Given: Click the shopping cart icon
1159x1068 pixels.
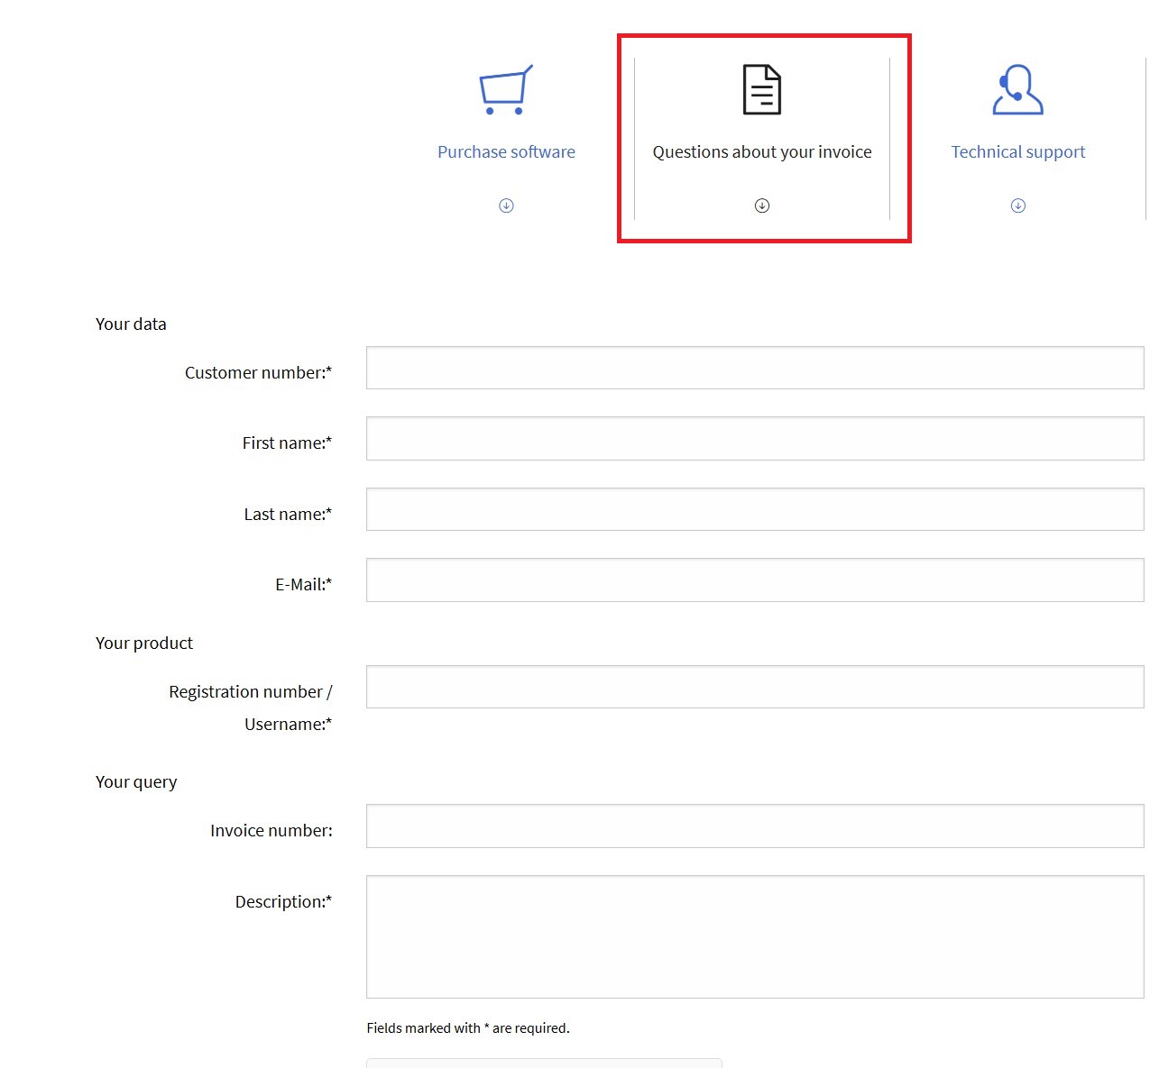Looking at the screenshot, I should (x=505, y=90).
